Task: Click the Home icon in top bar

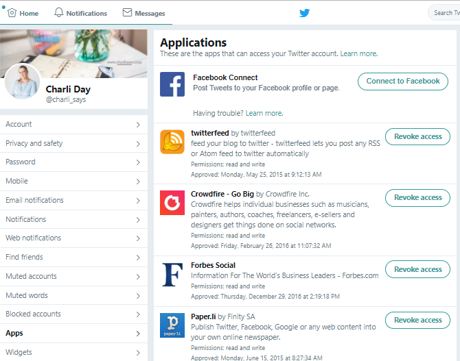Action: click(12, 13)
